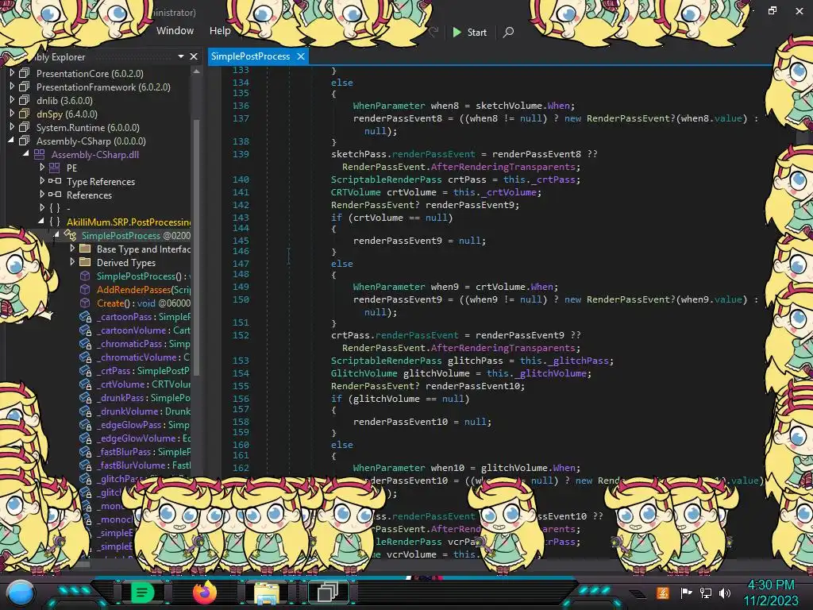Click the volume speaker tray icon

[725, 593]
